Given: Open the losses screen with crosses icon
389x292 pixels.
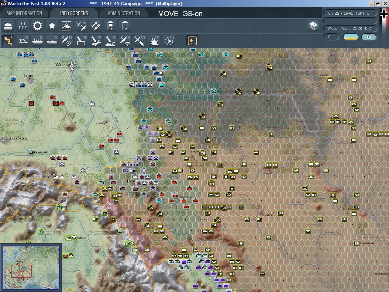Looking at the screenshot, I should tap(23, 26).
